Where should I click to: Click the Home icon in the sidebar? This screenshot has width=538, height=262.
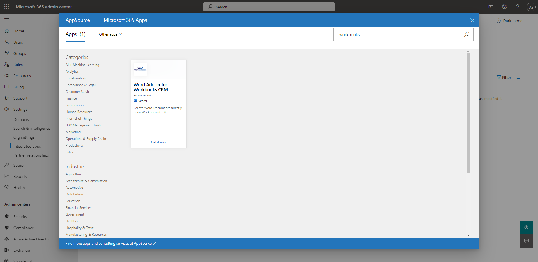point(7,31)
